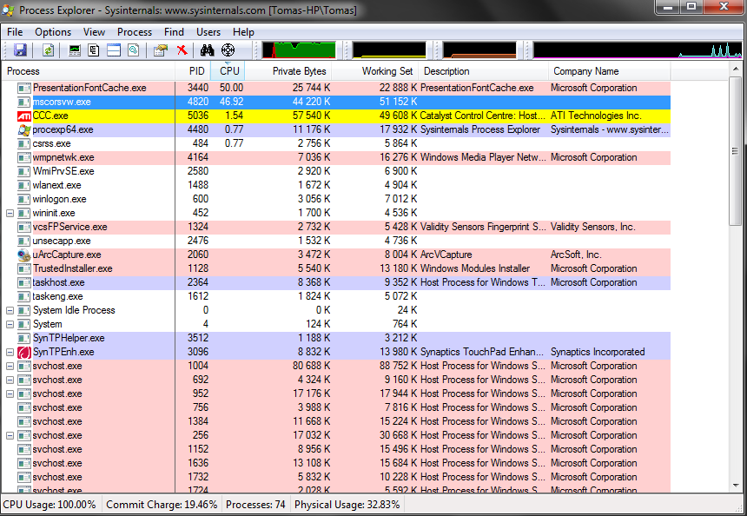Open the View menu
This screenshot has height=516, width=747.
pos(94,32)
